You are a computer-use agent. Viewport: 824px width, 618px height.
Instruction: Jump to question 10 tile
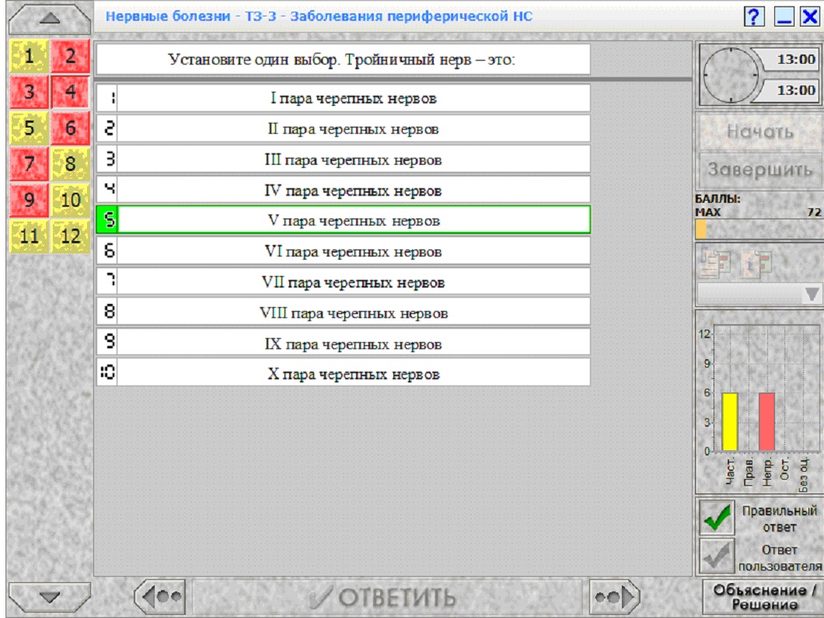[x=71, y=200]
